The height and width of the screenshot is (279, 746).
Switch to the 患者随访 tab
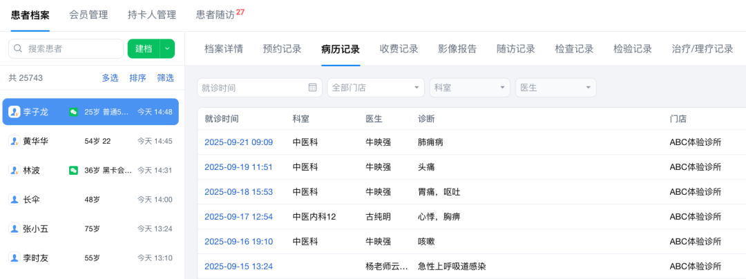(x=215, y=15)
